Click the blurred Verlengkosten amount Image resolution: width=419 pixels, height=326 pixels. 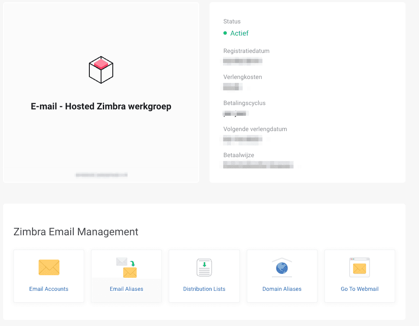coord(232,87)
